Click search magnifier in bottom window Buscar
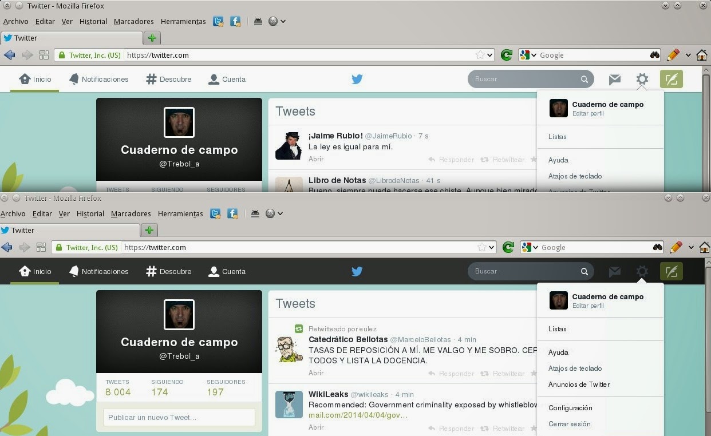Viewport: 711px width, 436px height. 584,271
